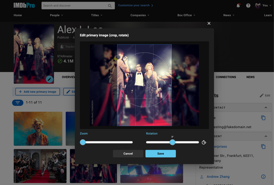The image size is (274, 185).
Task: Click the Search and discover field
Action: click(78, 6)
